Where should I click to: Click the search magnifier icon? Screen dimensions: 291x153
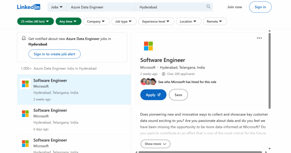208,7
